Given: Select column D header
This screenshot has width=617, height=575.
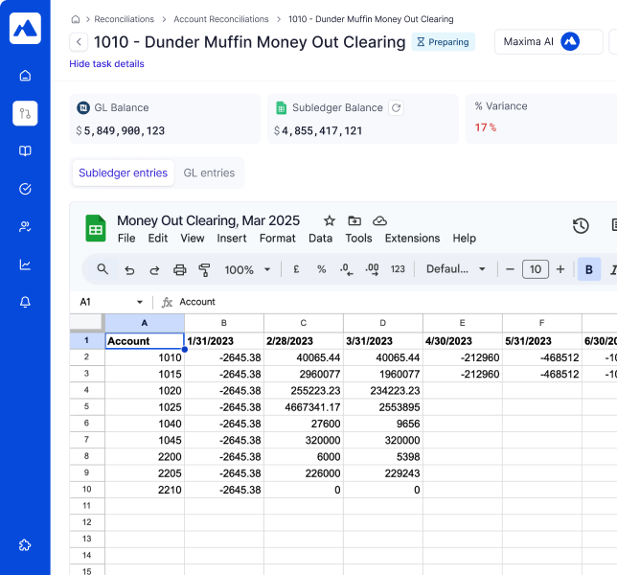Looking at the screenshot, I should pos(383,323).
